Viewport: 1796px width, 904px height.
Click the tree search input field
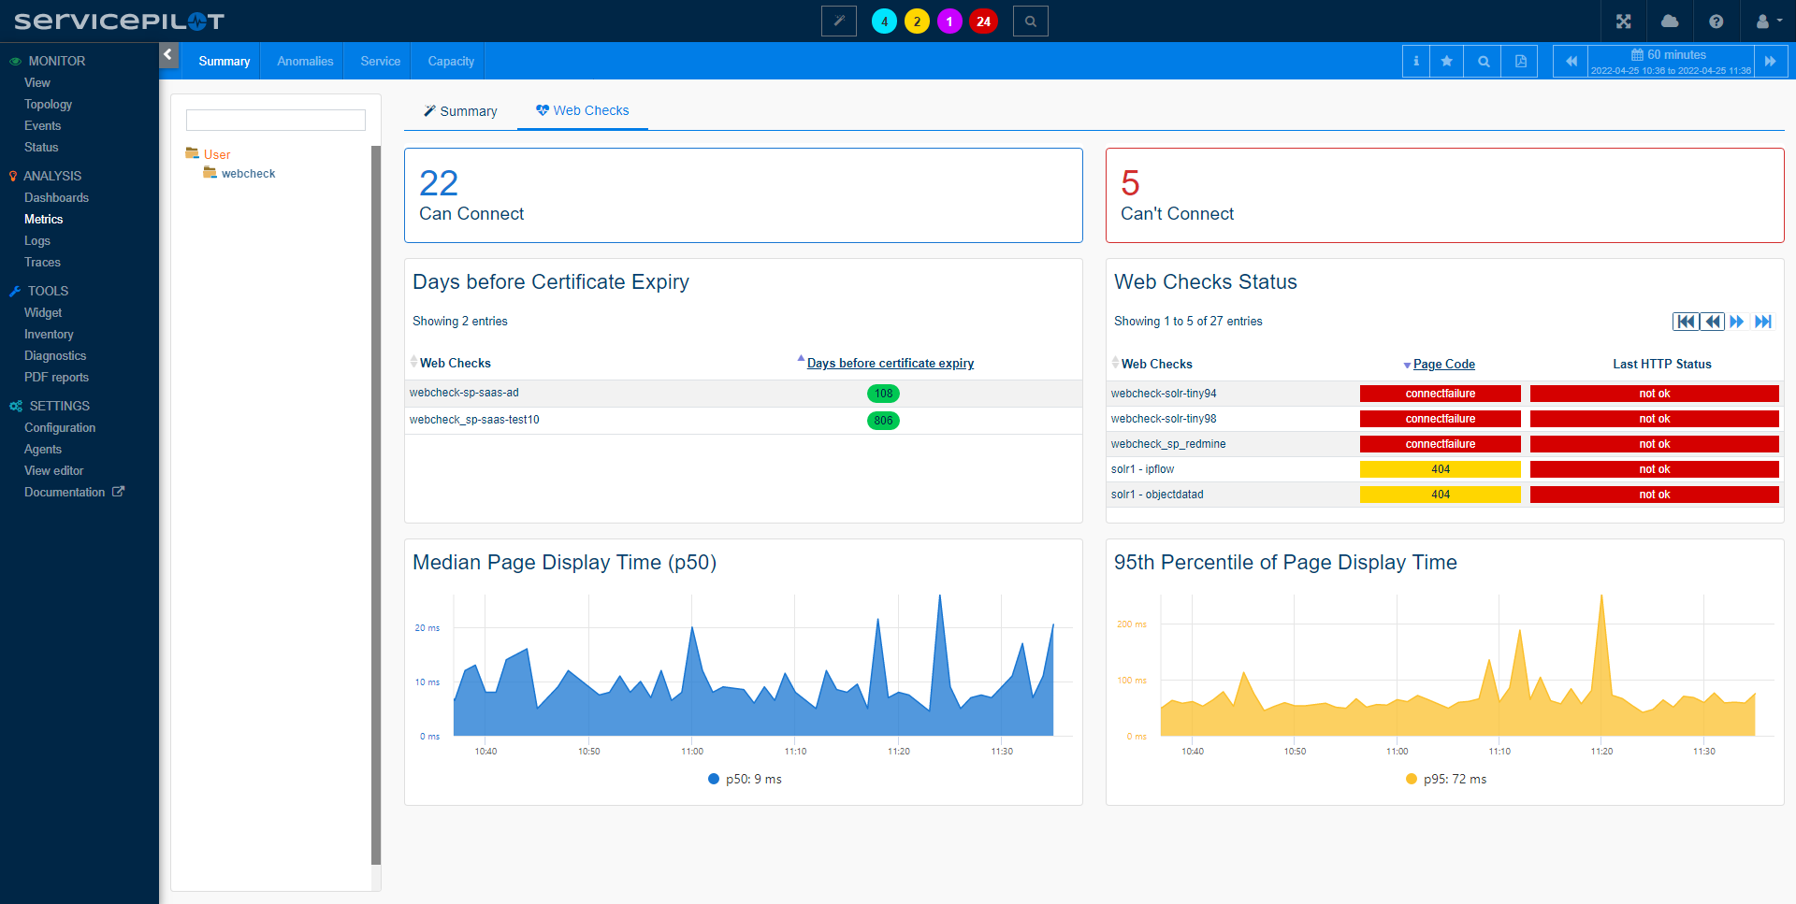point(276,121)
